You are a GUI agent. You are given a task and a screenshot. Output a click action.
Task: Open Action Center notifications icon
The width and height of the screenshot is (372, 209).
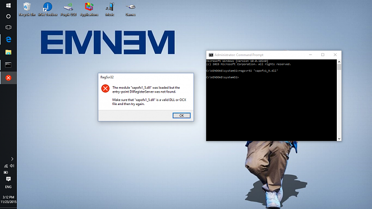(8, 179)
